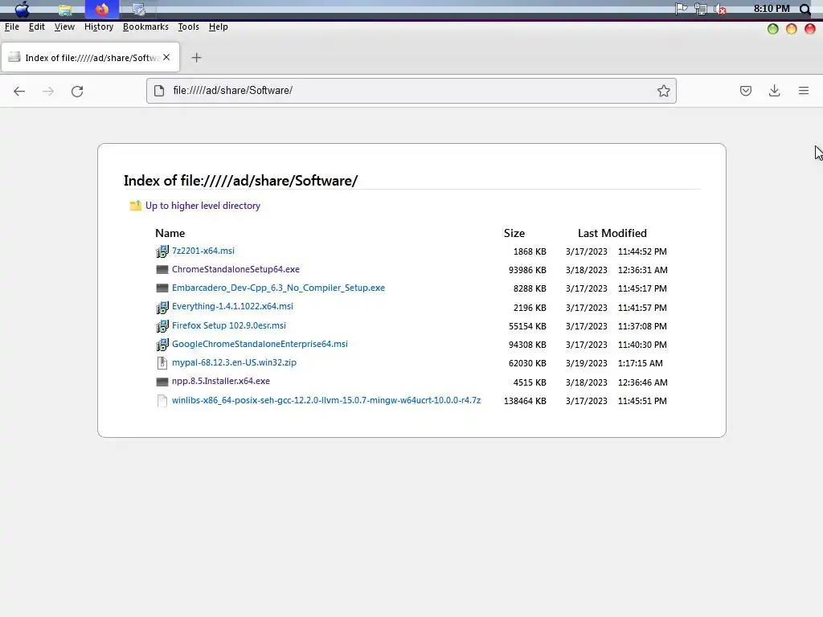
Task: Click the Firefox icon in the top bar
Action: point(102,9)
